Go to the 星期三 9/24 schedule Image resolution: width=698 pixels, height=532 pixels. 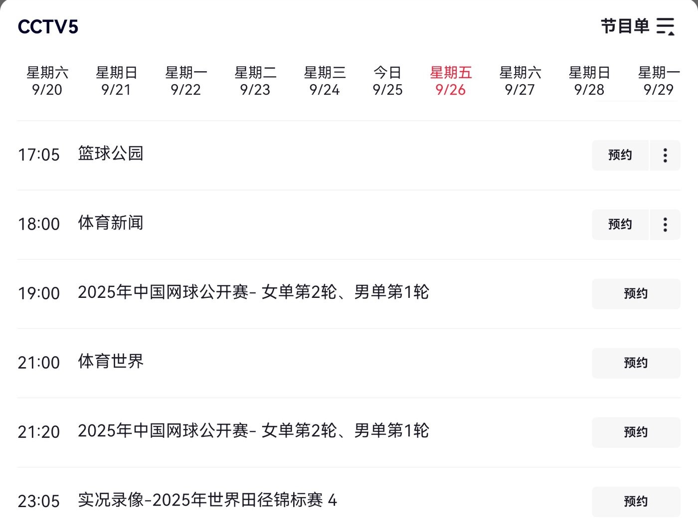coord(325,81)
